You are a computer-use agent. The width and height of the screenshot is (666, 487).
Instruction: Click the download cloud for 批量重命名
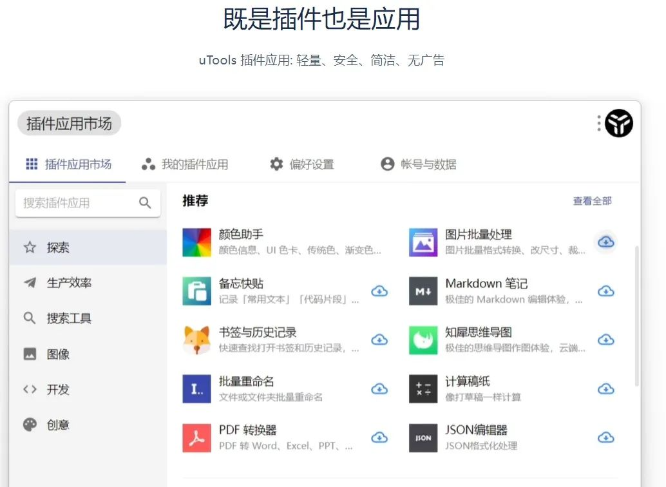(x=379, y=388)
